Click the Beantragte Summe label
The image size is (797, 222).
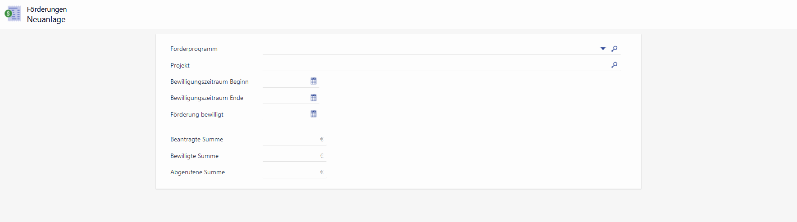click(x=196, y=139)
